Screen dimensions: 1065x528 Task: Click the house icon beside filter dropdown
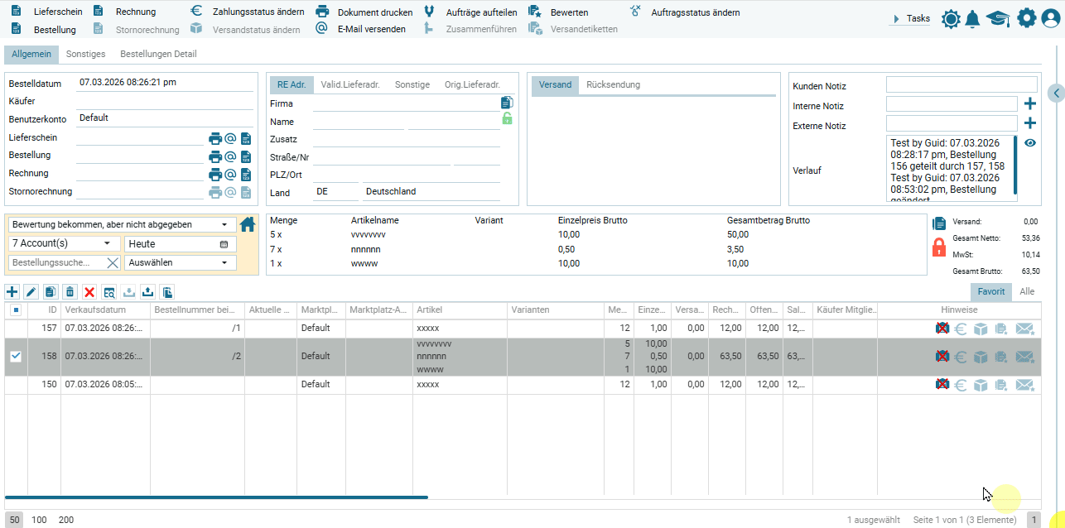coord(248,224)
